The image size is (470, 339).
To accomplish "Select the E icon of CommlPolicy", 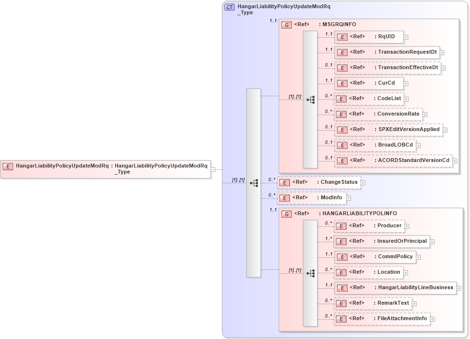I will click(x=342, y=257).
